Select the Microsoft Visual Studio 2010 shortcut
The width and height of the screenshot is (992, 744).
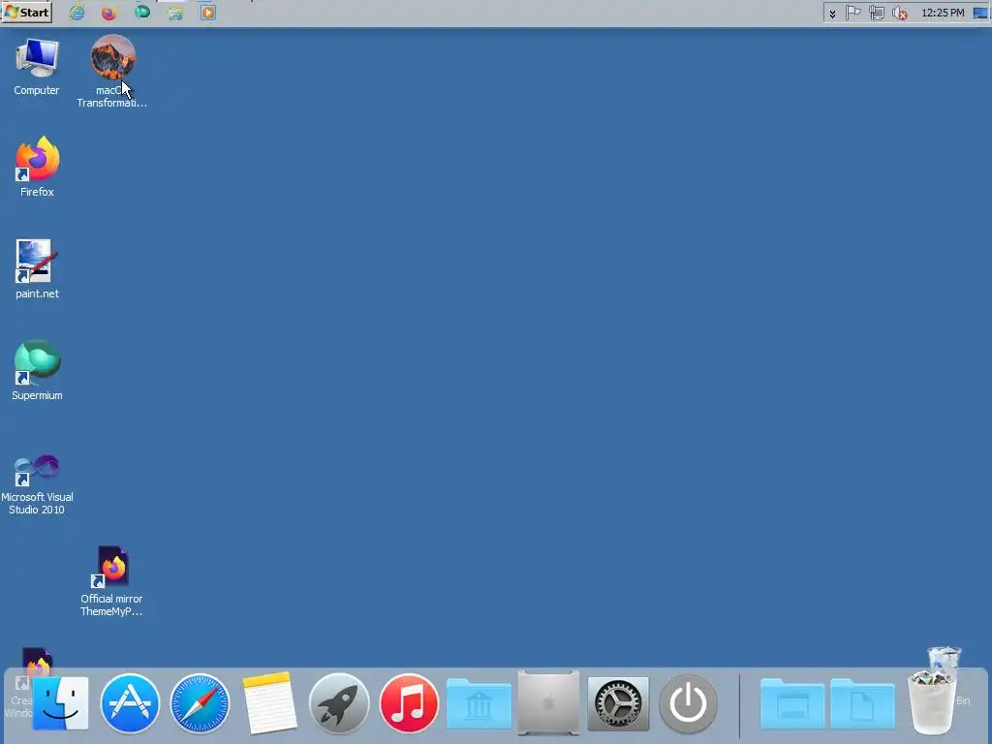coord(37,484)
